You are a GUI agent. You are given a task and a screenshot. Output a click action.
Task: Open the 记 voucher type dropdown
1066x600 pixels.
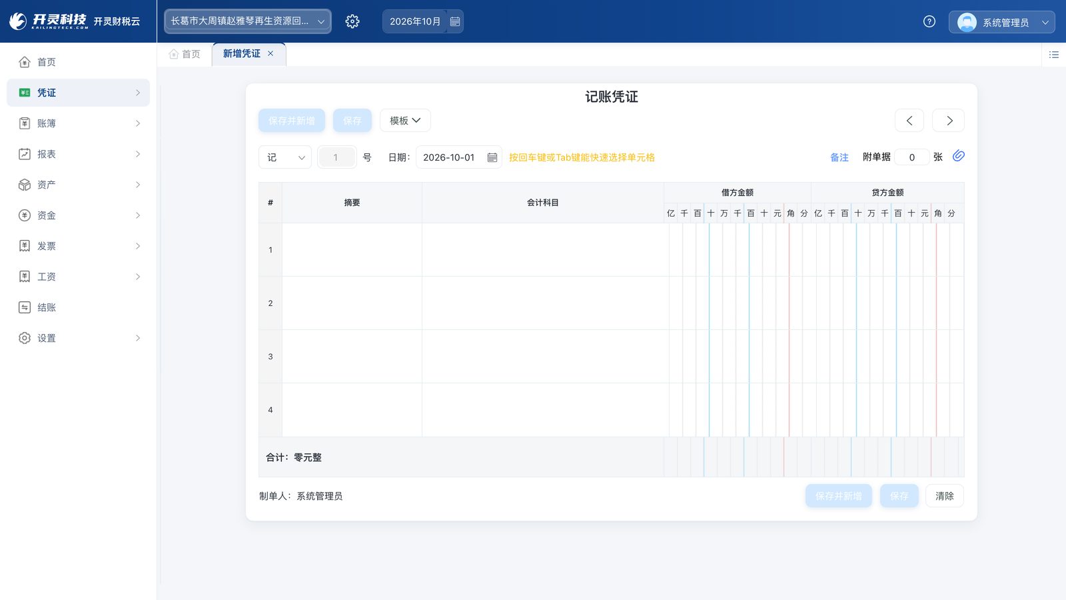[285, 157]
